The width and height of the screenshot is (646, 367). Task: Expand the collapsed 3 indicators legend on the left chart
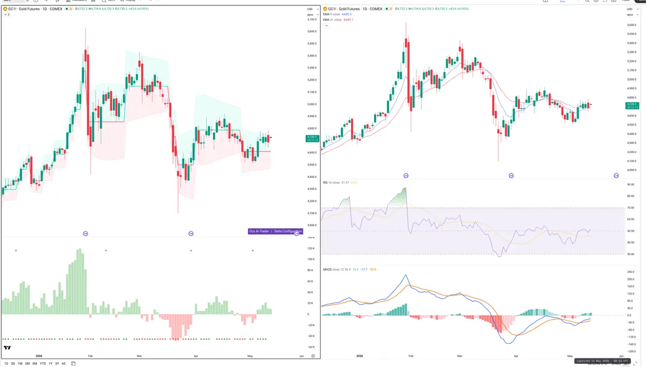6,15
